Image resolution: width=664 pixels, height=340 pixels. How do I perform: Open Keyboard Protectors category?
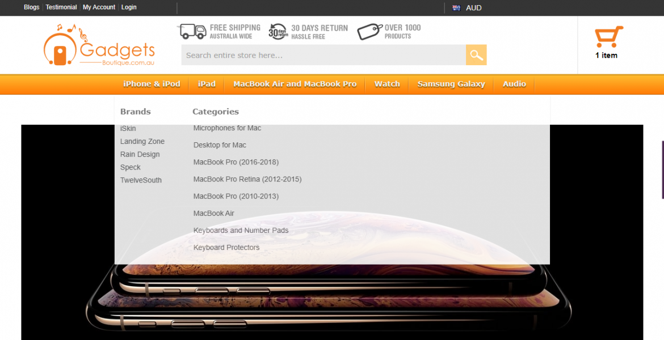point(226,248)
